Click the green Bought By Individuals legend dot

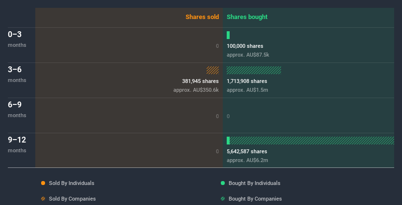tap(223, 183)
